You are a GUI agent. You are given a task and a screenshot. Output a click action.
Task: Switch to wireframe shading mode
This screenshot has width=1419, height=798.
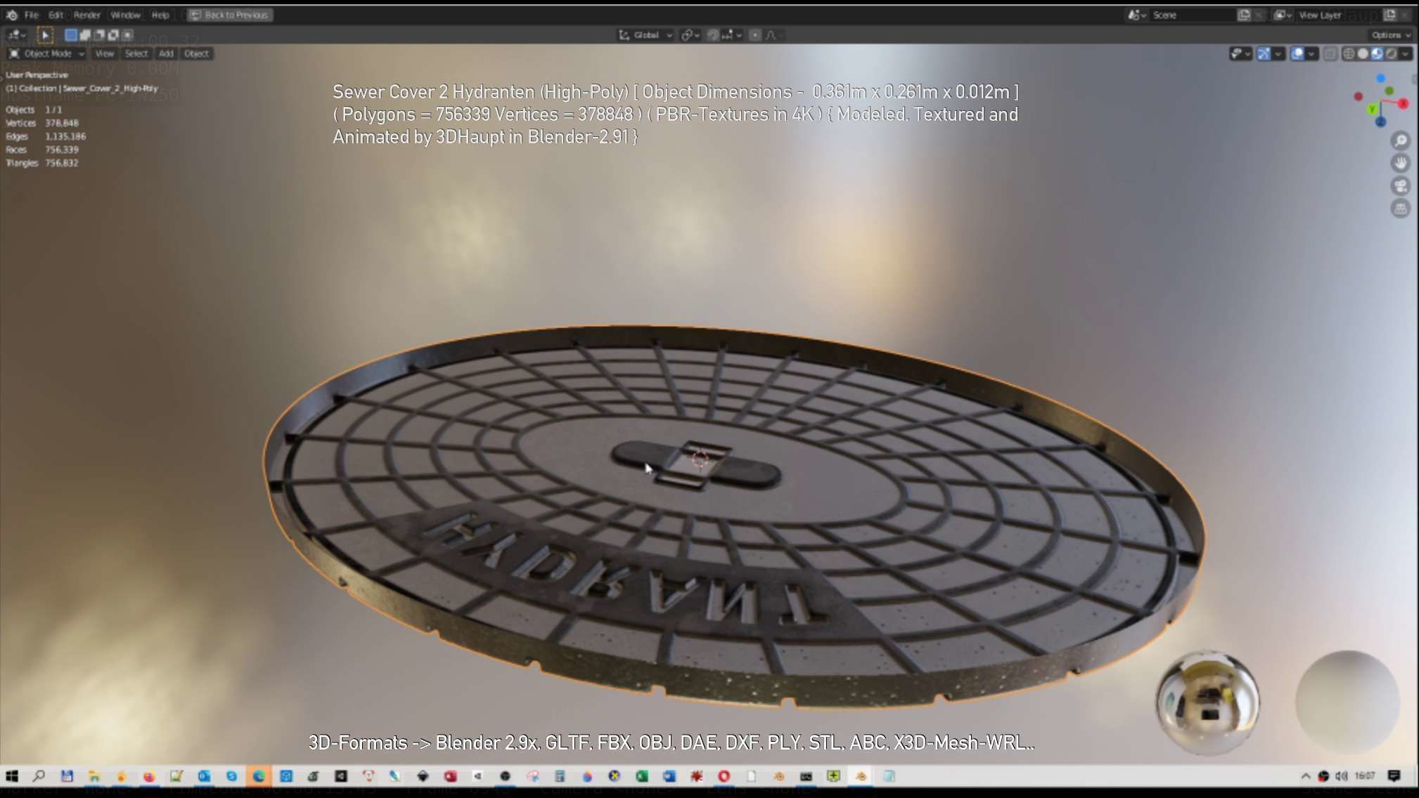coord(1349,53)
